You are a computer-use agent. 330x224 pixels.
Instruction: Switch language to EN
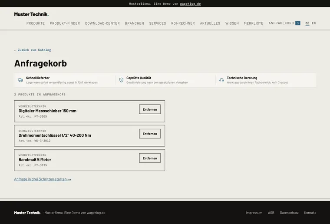click(314, 23)
